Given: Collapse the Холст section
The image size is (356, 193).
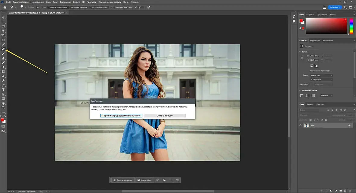Looking at the screenshot, I should tap(300, 51).
